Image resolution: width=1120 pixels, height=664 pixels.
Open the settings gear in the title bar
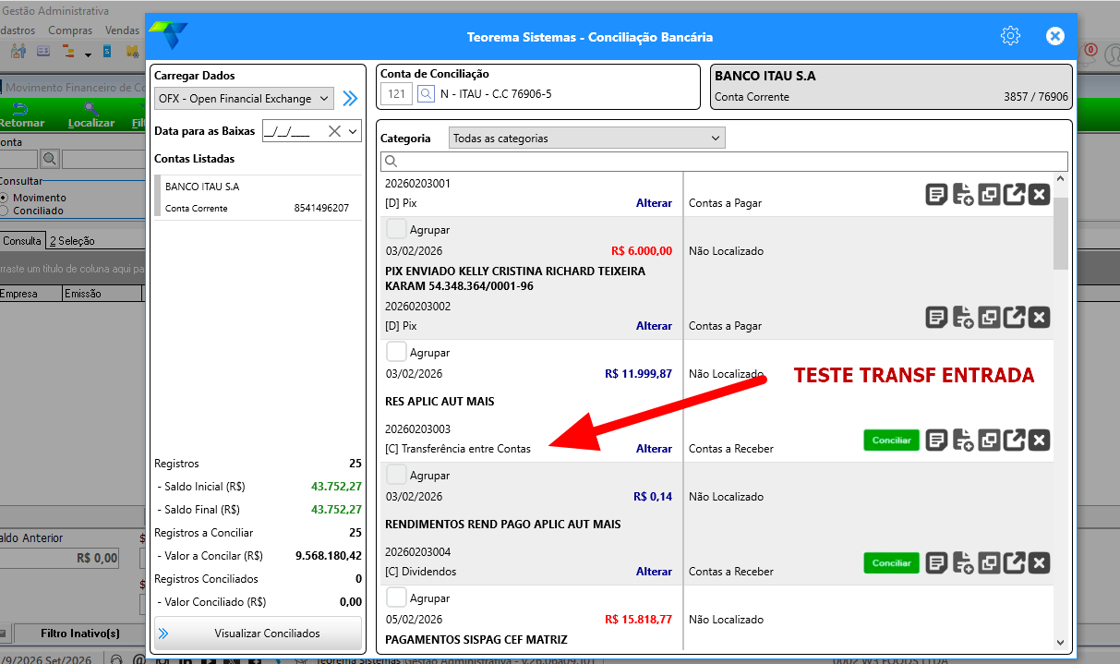(1010, 36)
